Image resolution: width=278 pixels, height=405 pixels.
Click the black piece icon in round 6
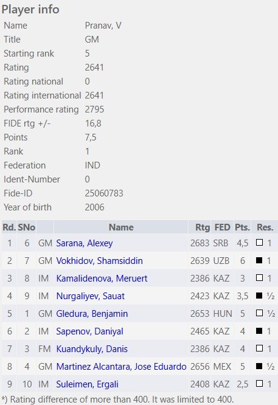coord(259,331)
